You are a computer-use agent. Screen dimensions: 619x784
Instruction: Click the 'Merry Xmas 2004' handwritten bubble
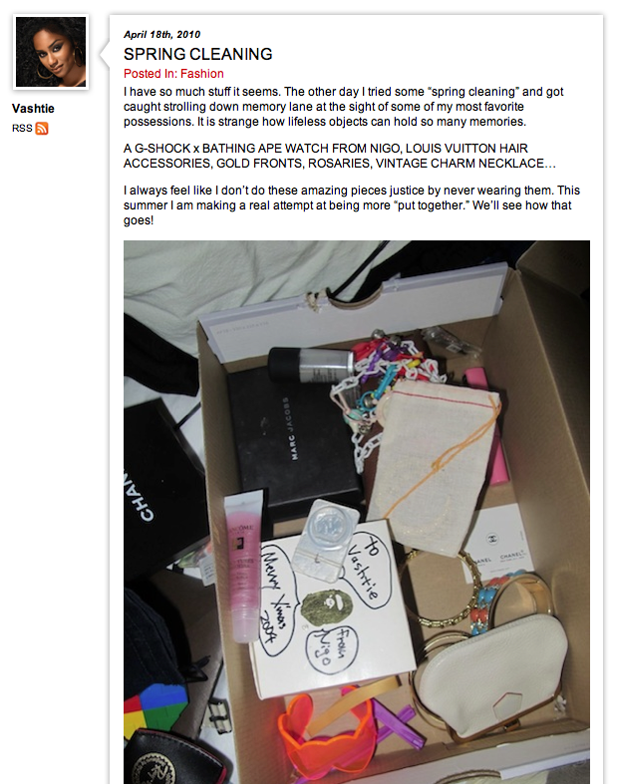click(x=278, y=599)
